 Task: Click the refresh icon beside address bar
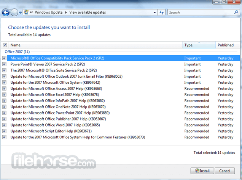[162, 13]
